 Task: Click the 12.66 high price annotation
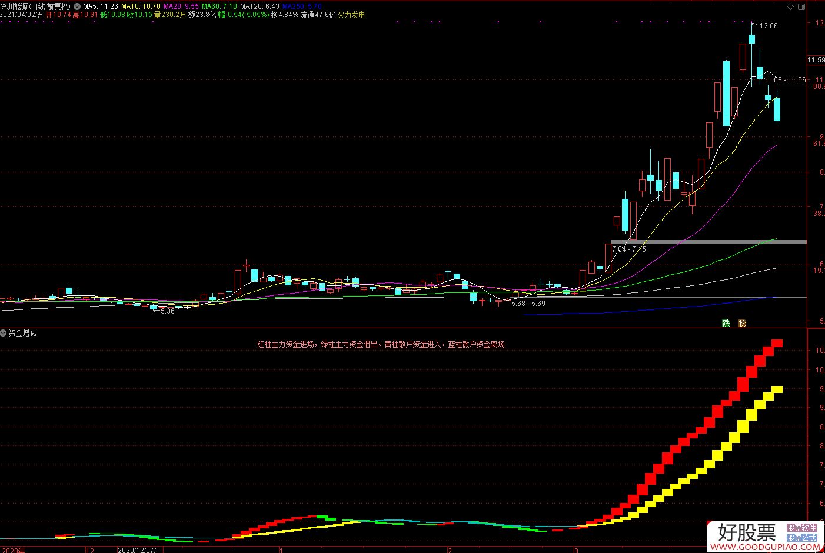[769, 26]
